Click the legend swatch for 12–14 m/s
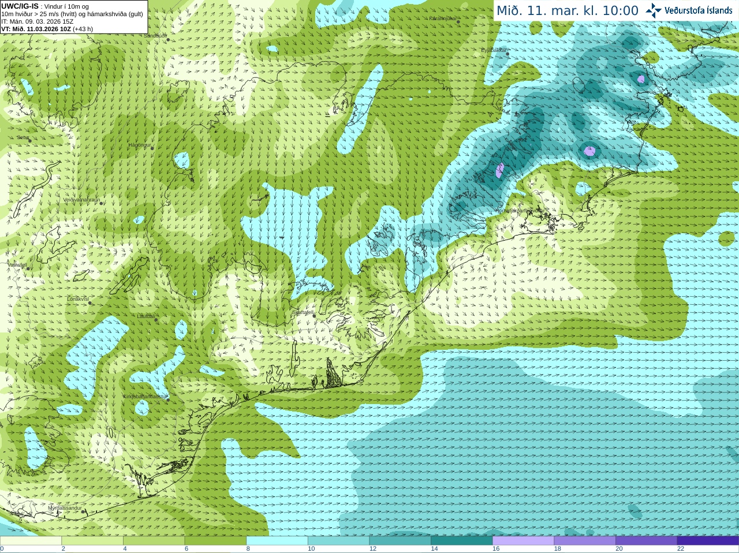The width and height of the screenshot is (739, 553). [400, 541]
